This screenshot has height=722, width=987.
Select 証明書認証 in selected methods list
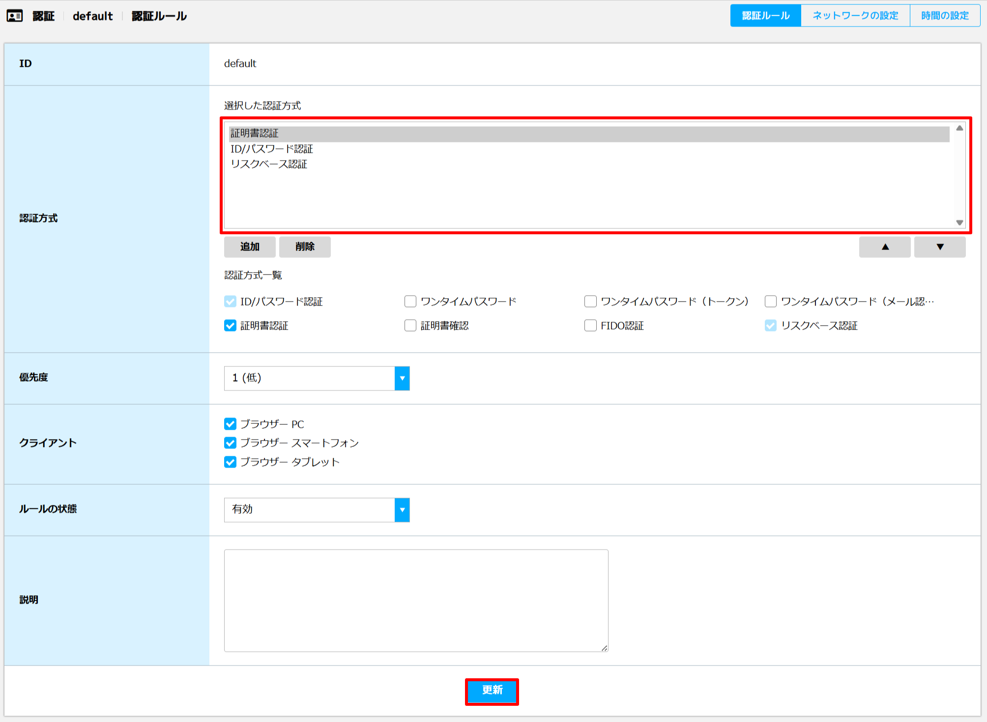589,134
